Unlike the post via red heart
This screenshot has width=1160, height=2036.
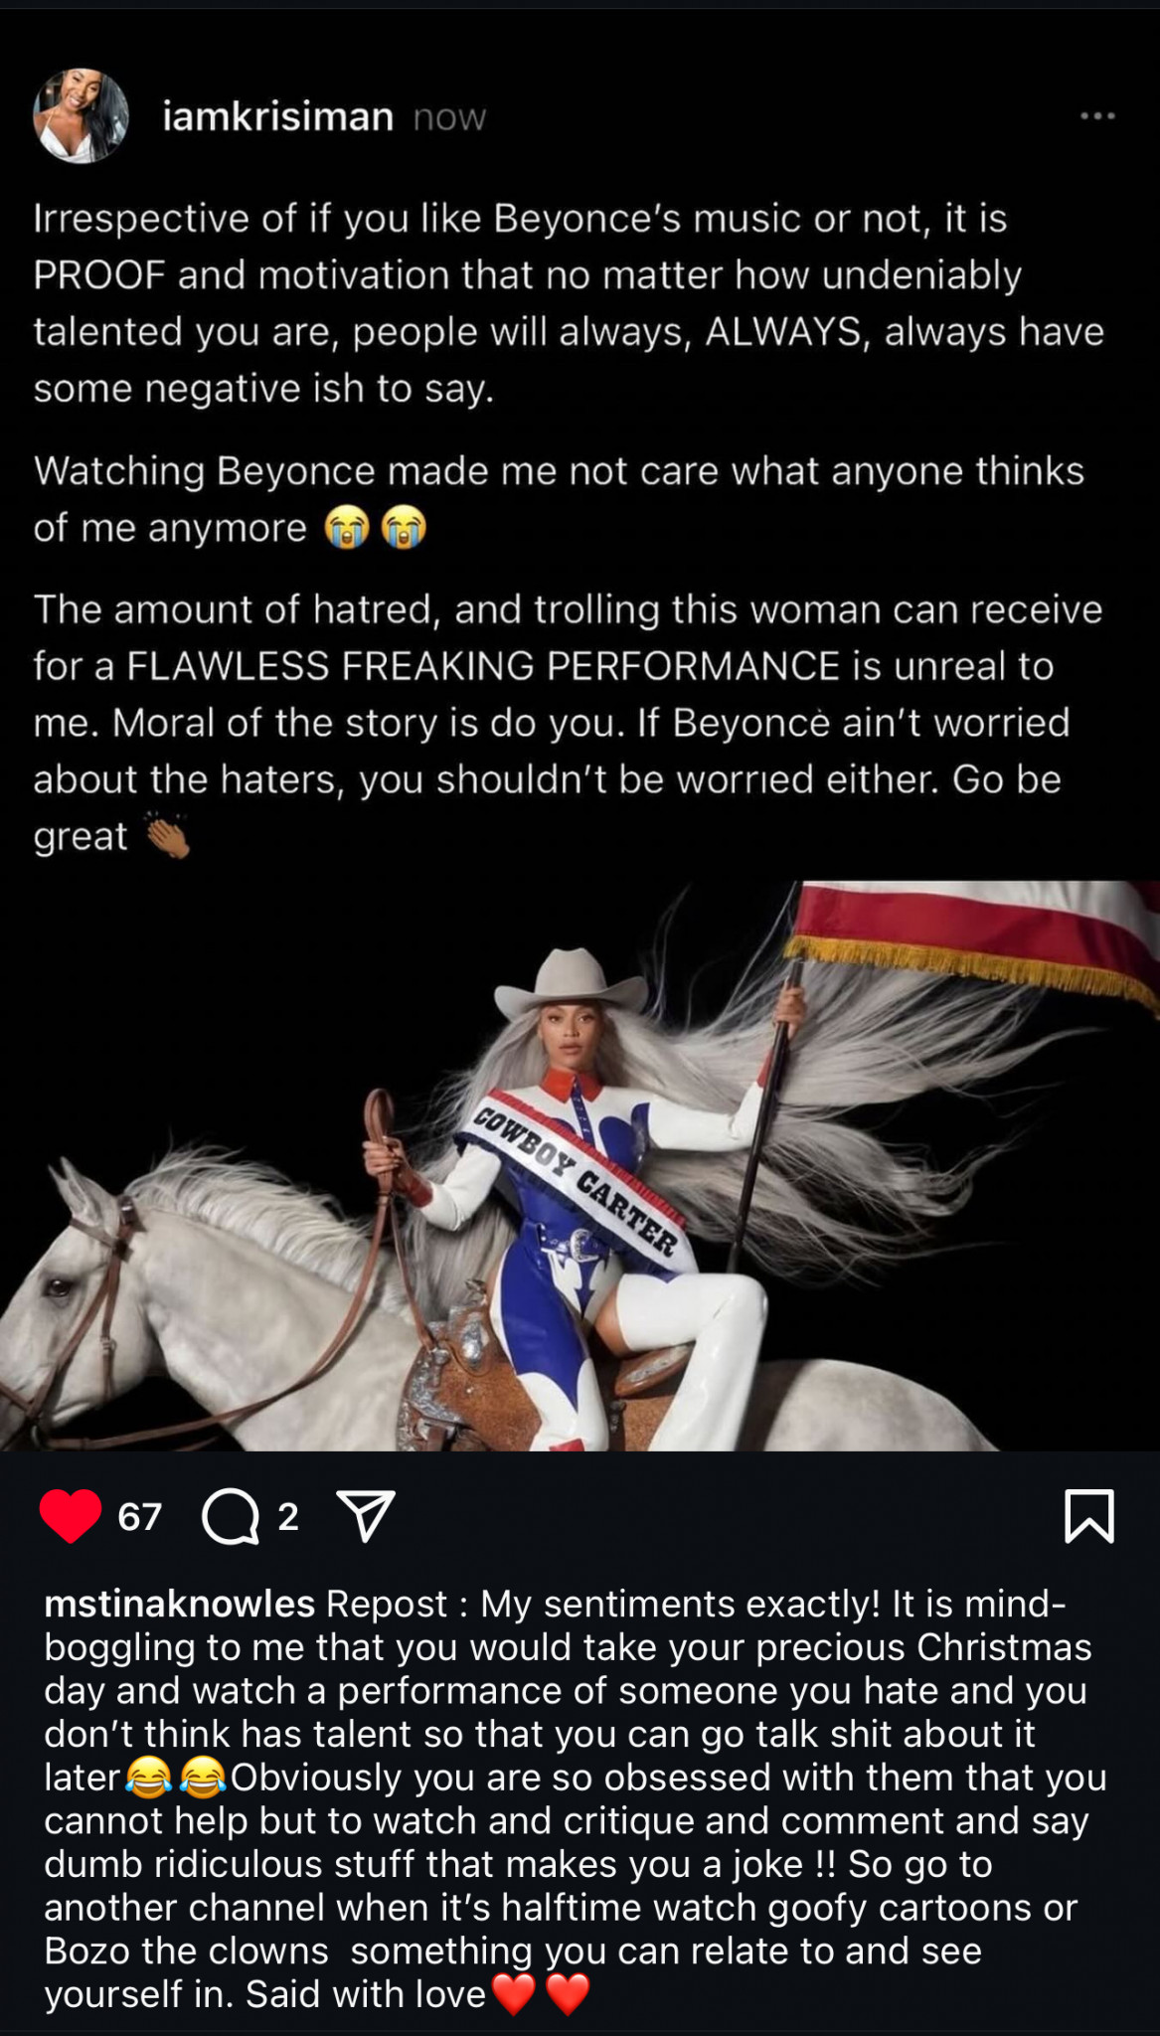pyautogui.click(x=71, y=1516)
